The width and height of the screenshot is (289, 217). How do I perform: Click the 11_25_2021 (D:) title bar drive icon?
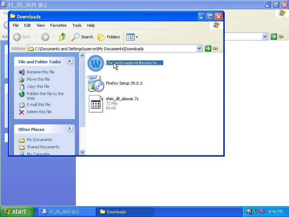(4, 4)
